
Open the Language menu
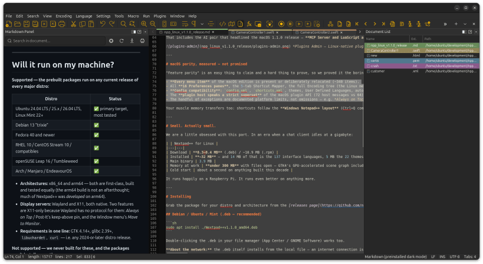point(84,16)
